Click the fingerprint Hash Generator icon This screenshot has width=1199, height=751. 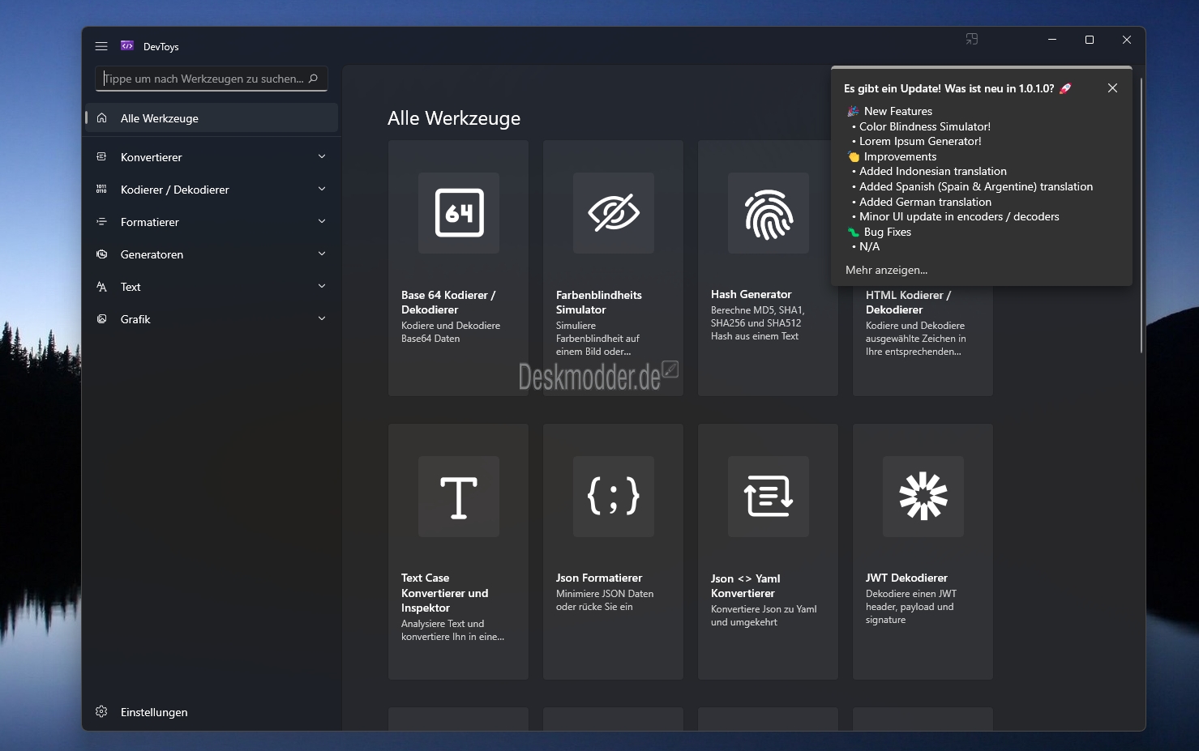769,213
